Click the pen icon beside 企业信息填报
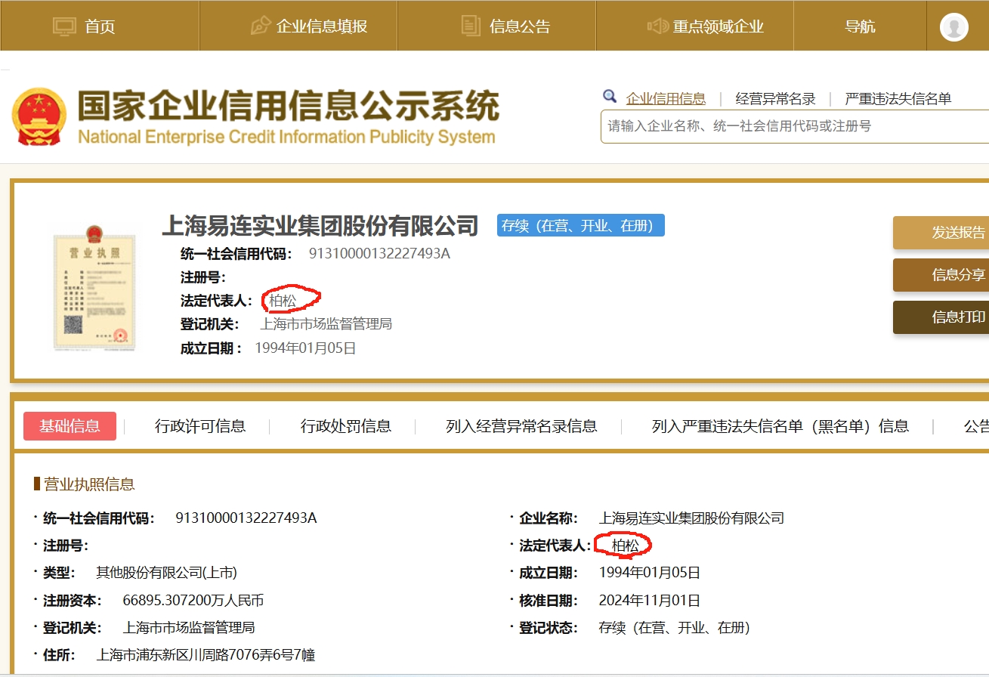Image resolution: width=989 pixels, height=677 pixels. 261,26
